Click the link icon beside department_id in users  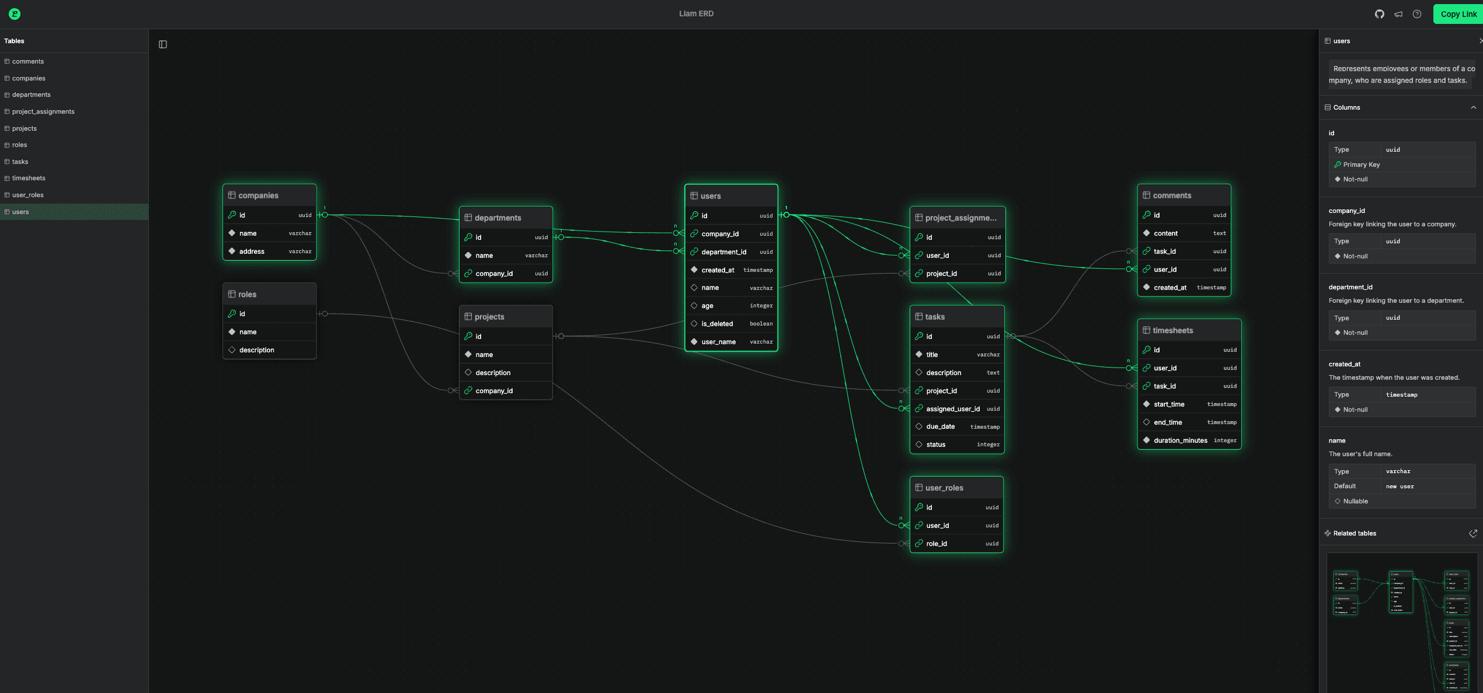point(694,252)
